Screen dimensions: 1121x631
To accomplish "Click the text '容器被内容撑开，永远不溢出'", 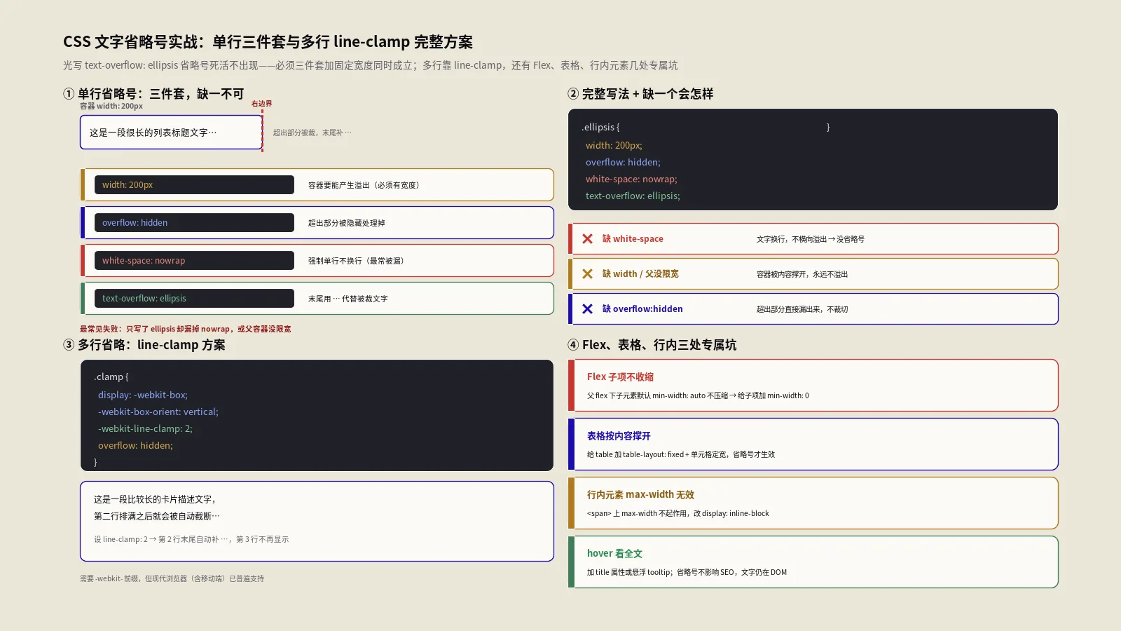I will coord(802,274).
